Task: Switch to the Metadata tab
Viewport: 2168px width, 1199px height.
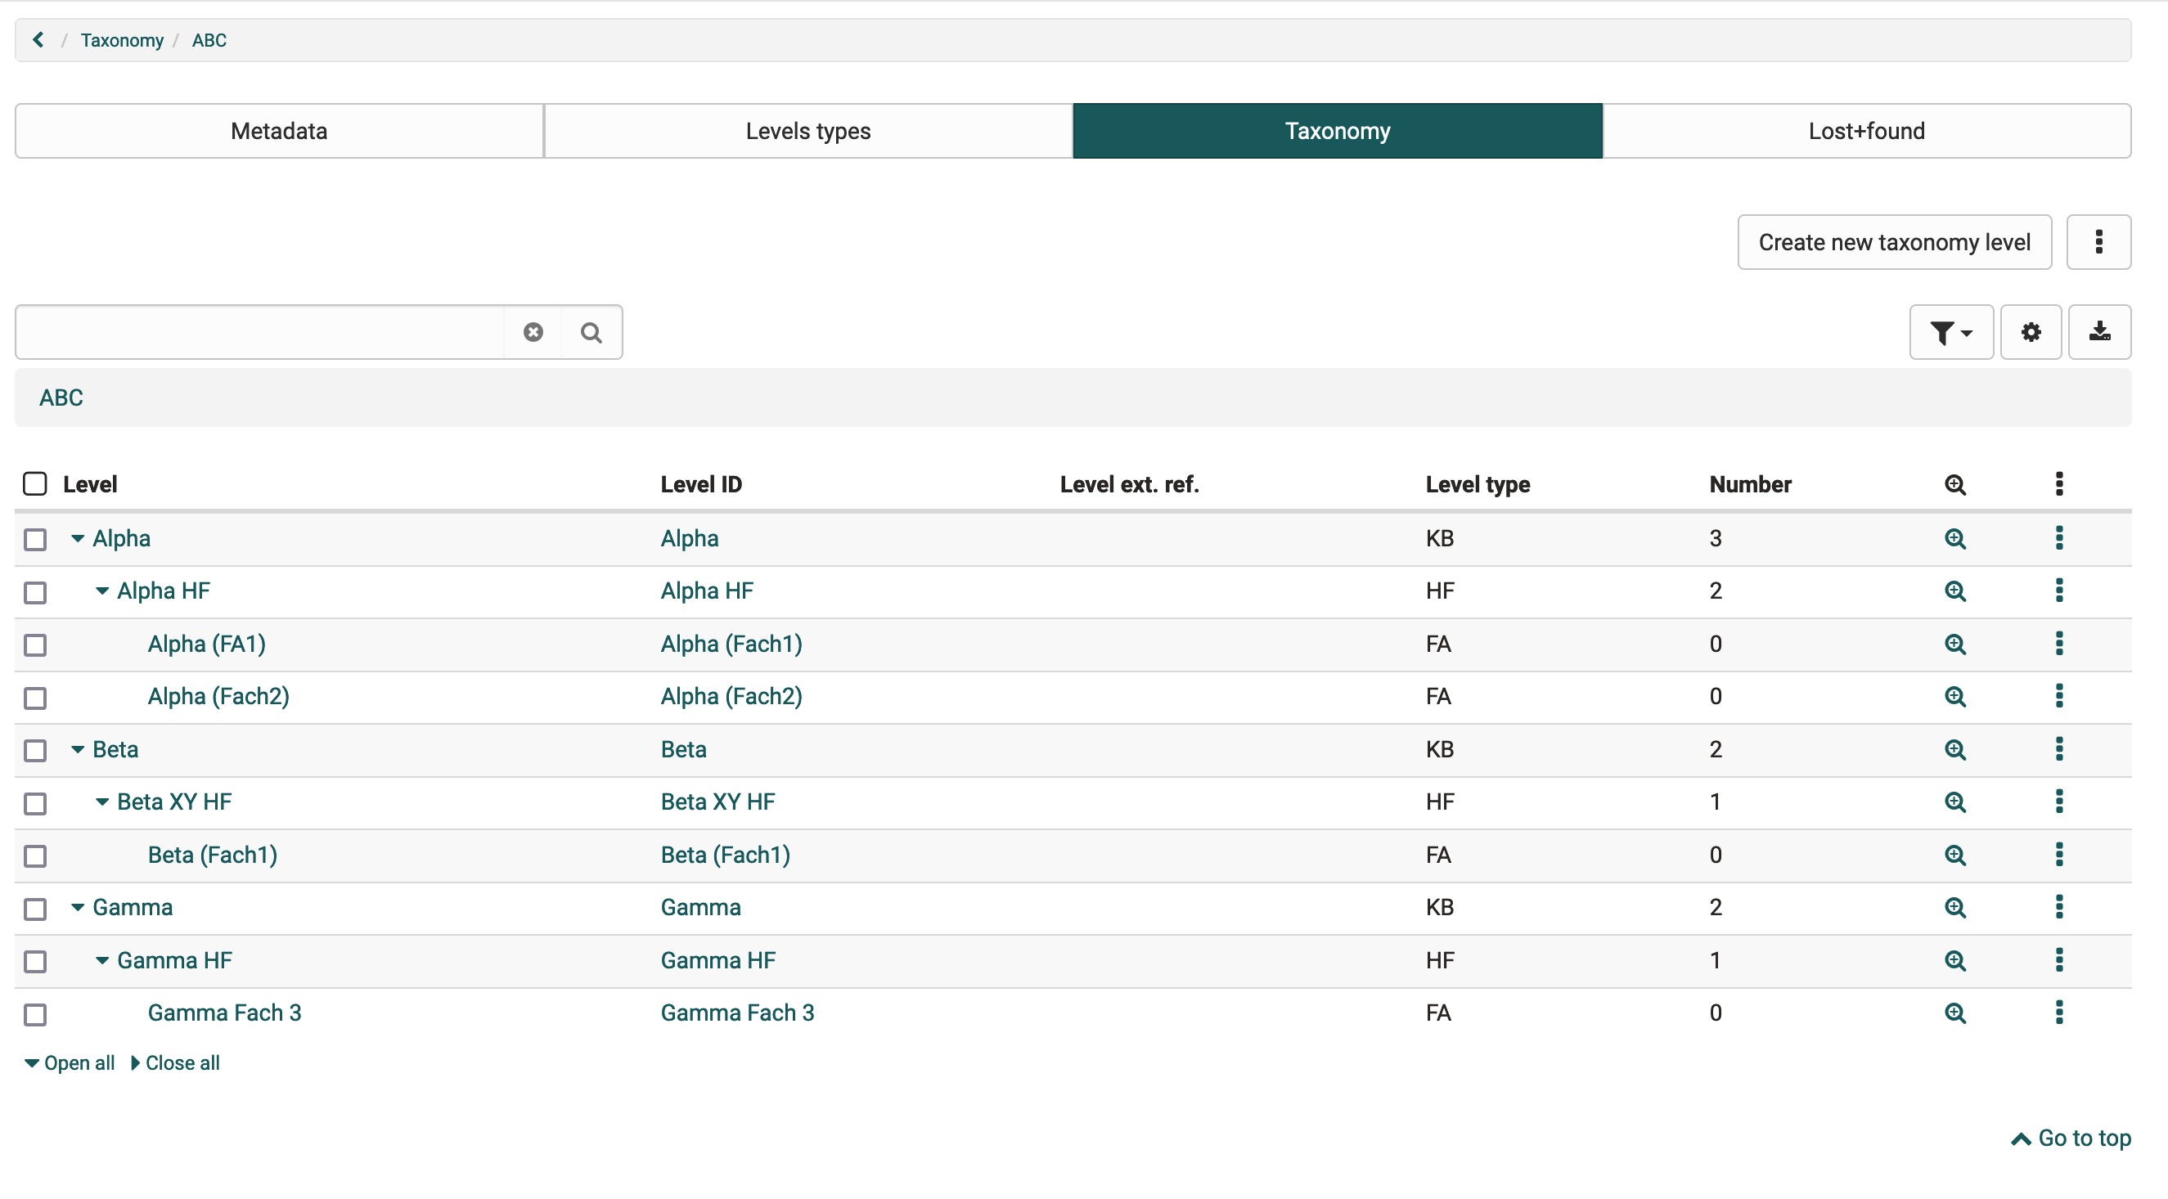Action: click(279, 130)
